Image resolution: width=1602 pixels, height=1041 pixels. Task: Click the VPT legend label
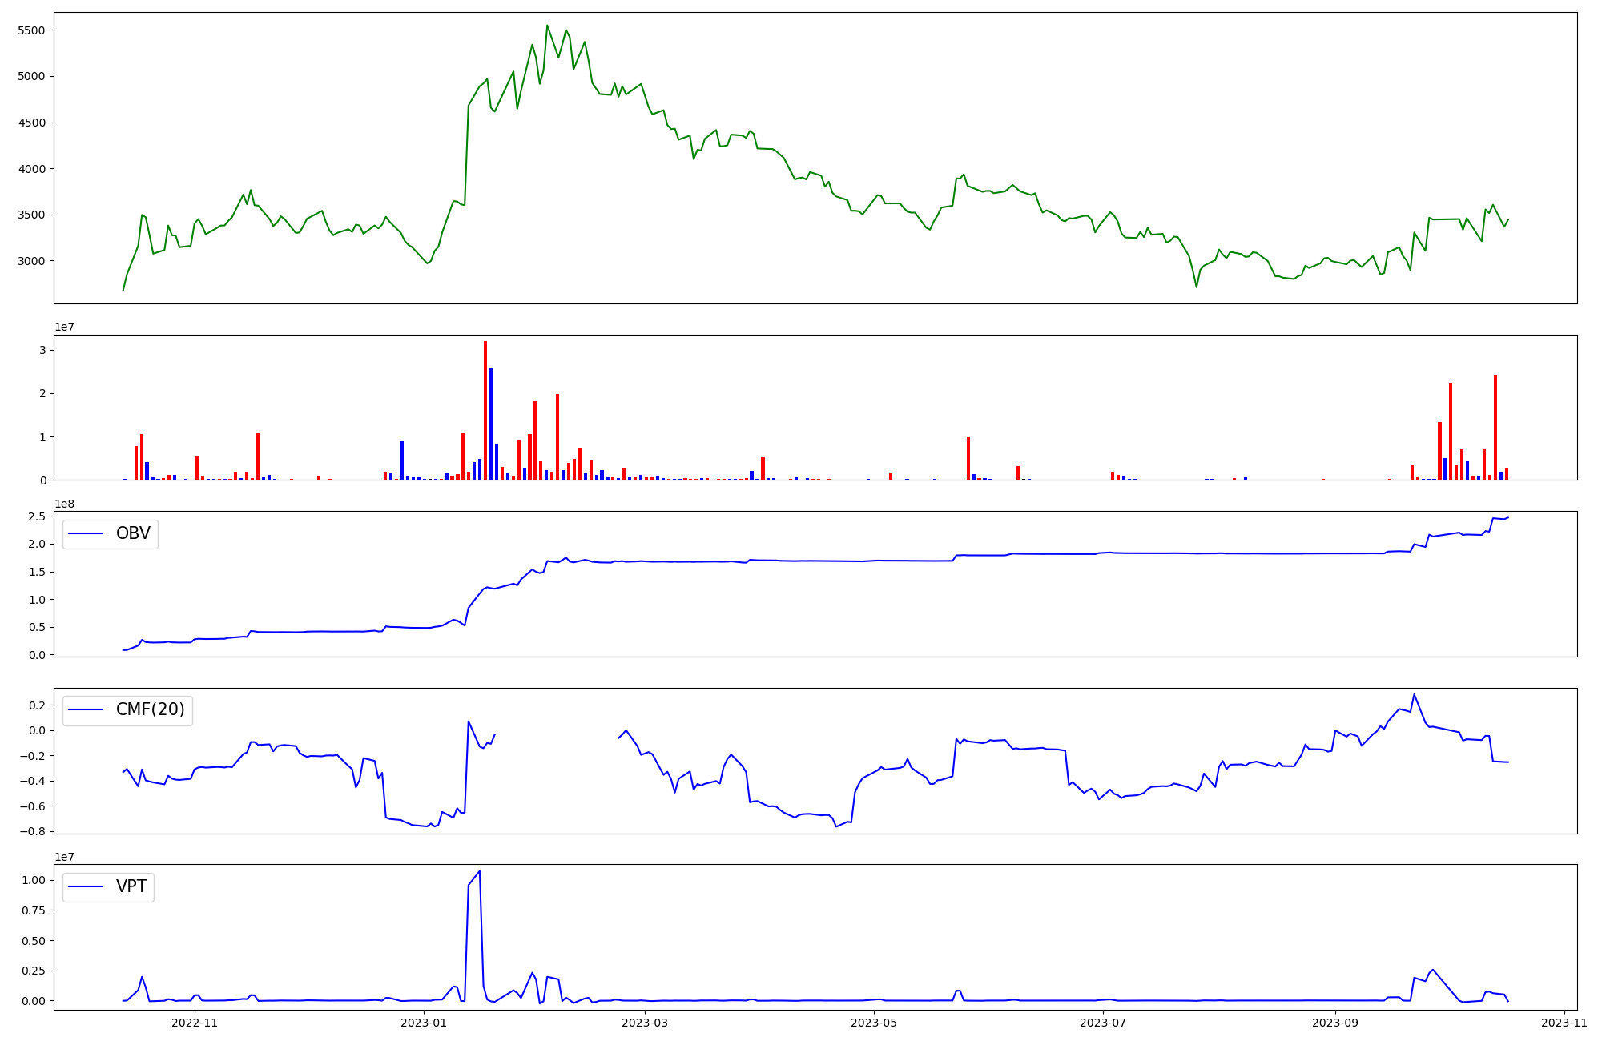[131, 886]
